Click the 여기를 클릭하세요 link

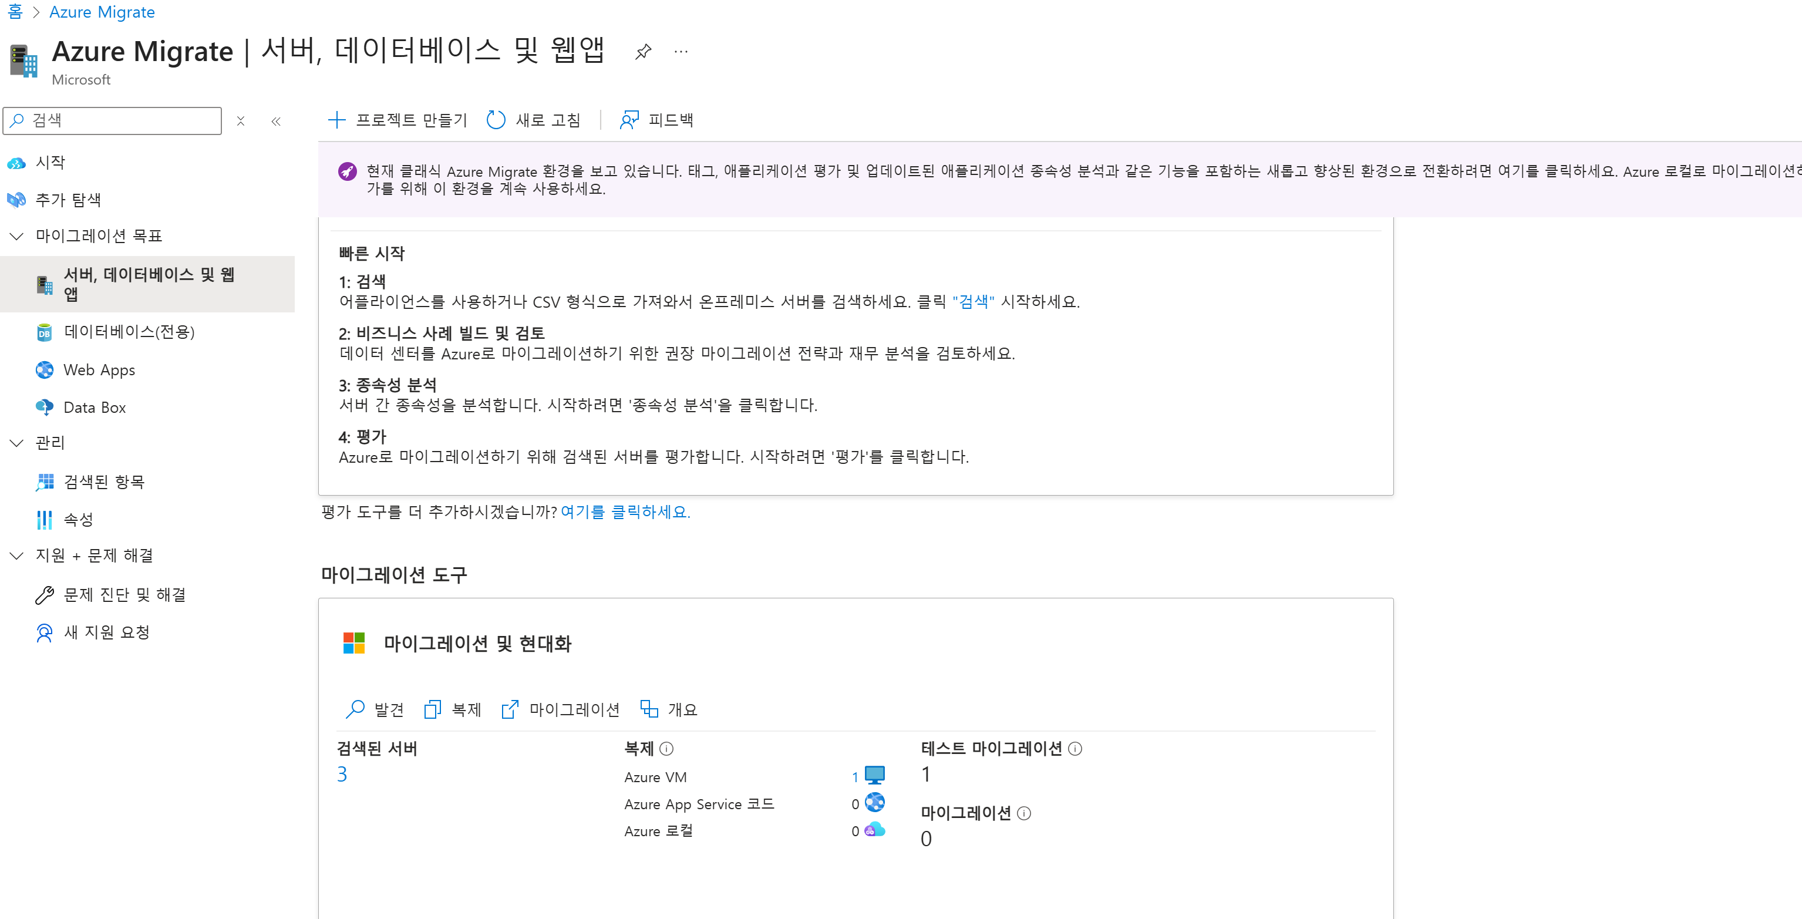coord(625,512)
